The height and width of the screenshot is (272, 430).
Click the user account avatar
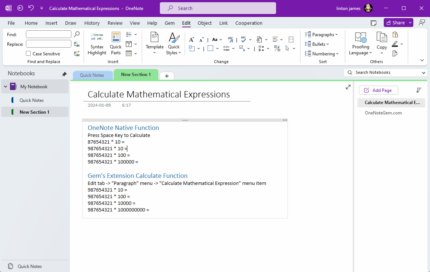click(x=368, y=8)
